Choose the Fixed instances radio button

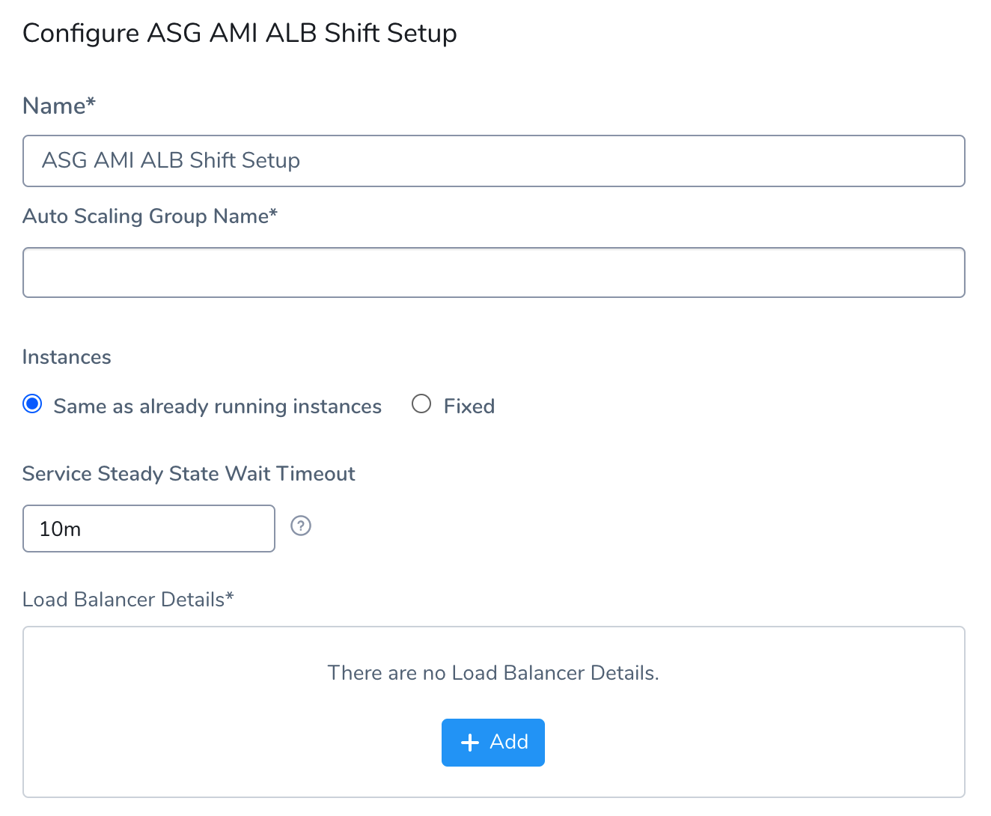coord(421,404)
